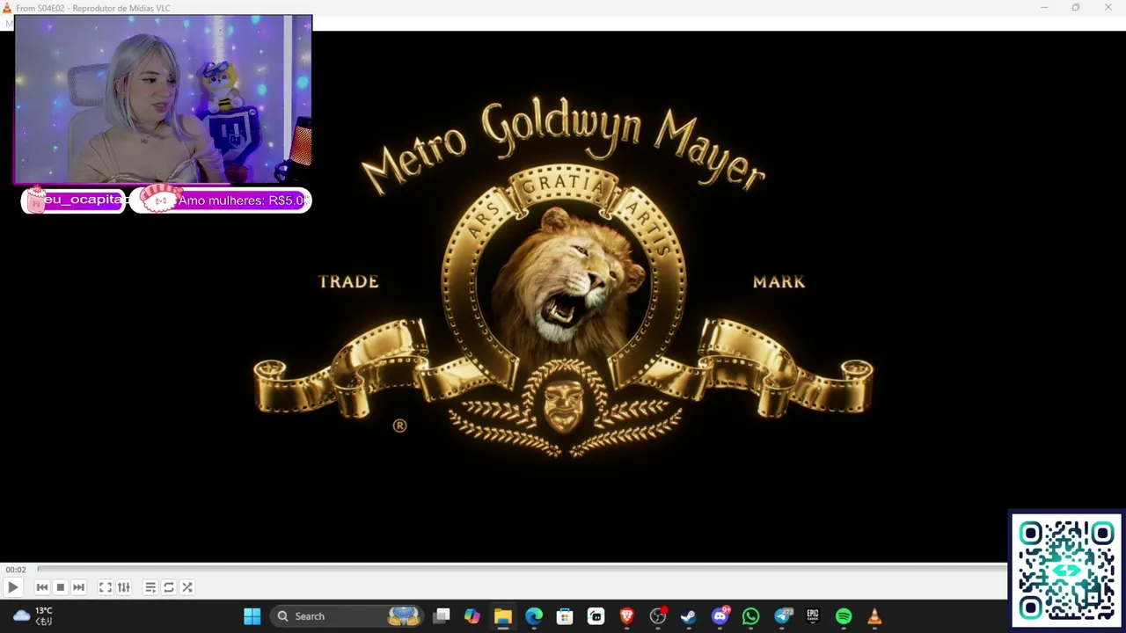Open Microsoft Edge from the taskbar
Screen dimensions: 1126x633
[x=534, y=616]
